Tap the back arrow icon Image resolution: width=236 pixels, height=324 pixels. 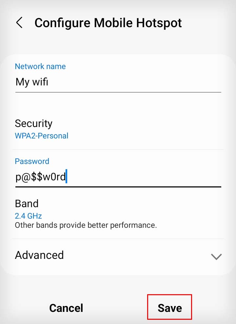19,23
